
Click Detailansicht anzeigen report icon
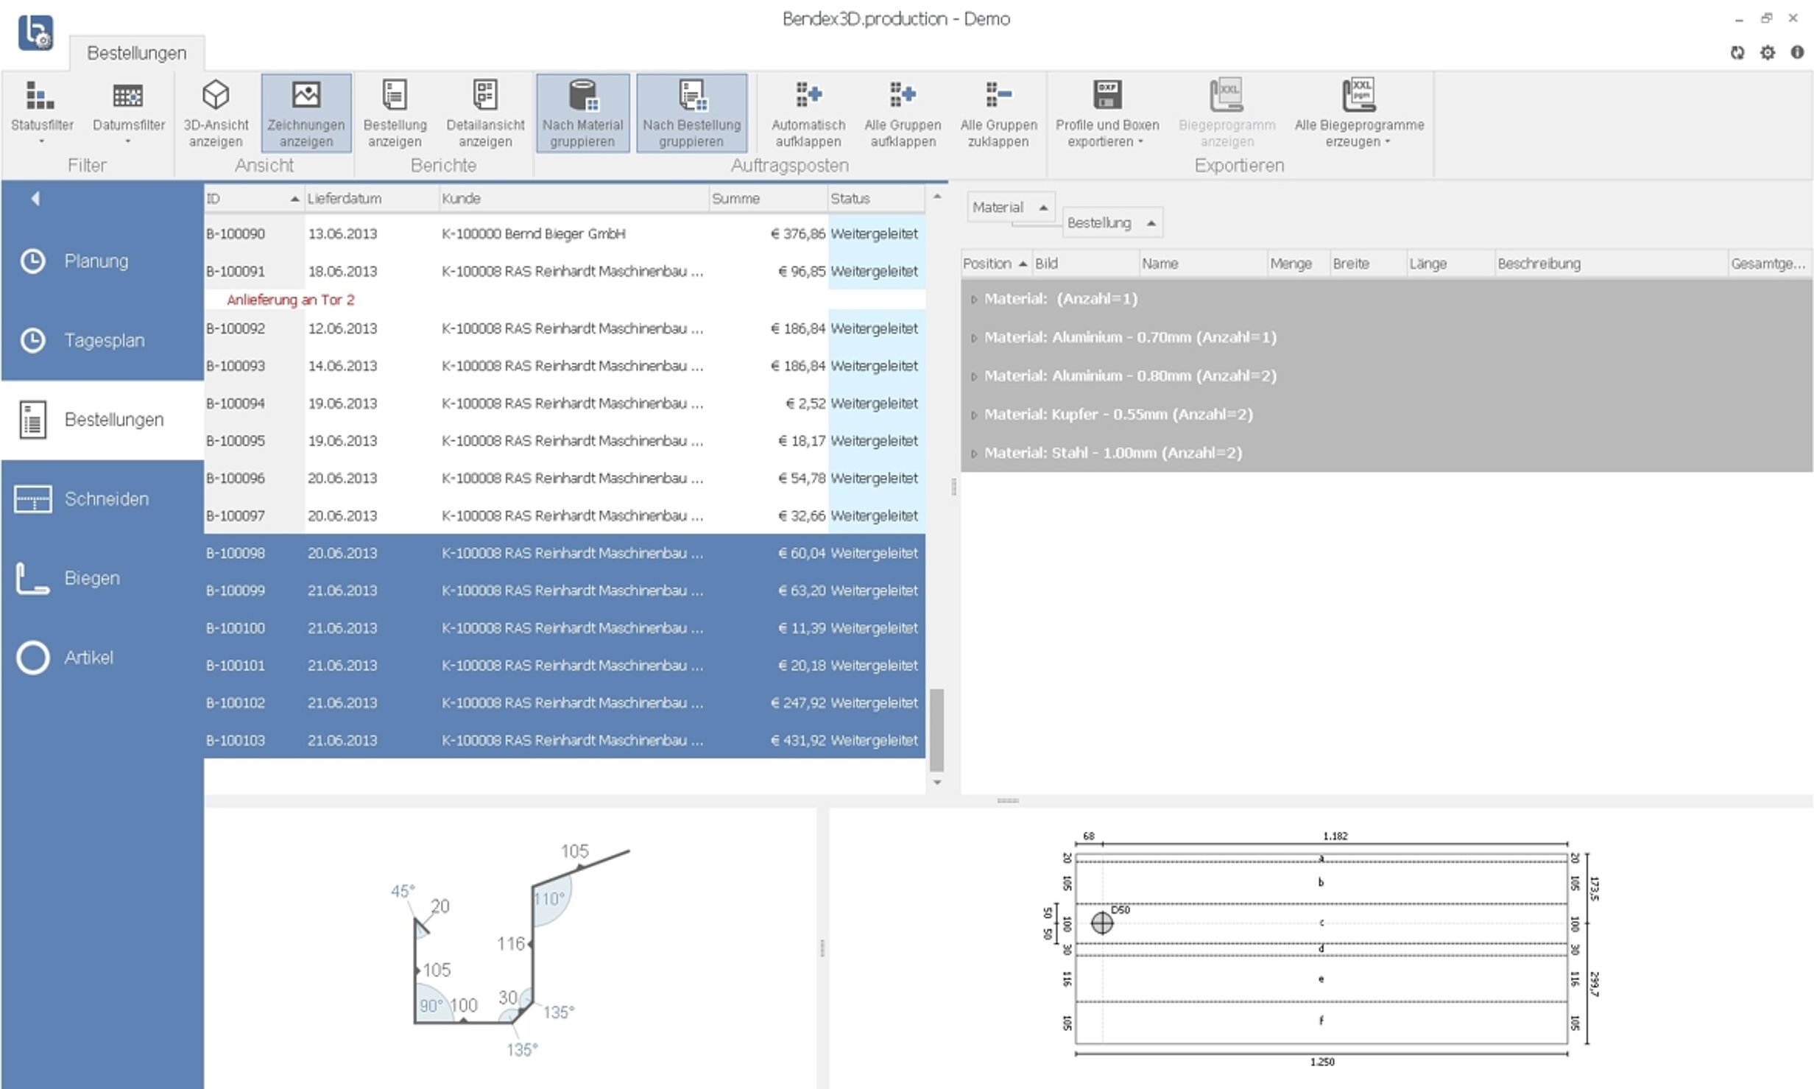pyautogui.click(x=485, y=96)
